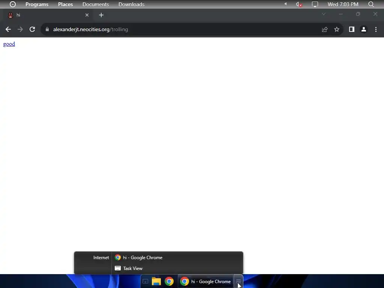Click the display screen icon in top panel
This screenshot has width=384, height=288.
pos(315,4)
